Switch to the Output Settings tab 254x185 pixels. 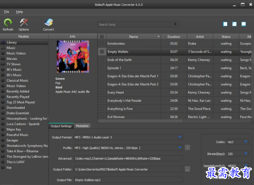(61, 126)
